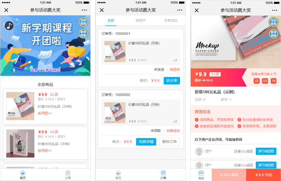Click 去开团>> link for 价值100元礼品
The height and width of the screenshot is (181, 281).
tap(44, 113)
